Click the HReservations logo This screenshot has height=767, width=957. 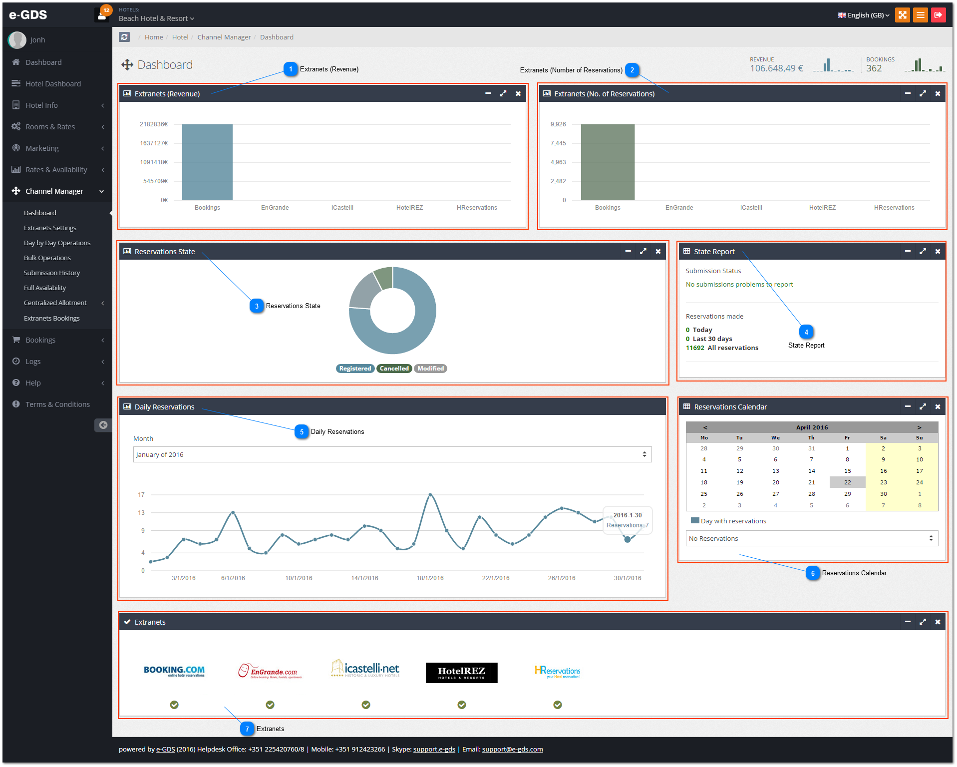(558, 671)
